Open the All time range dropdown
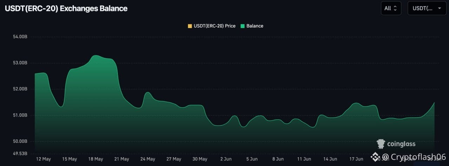Image resolution: width=449 pixels, height=166 pixels. point(391,8)
